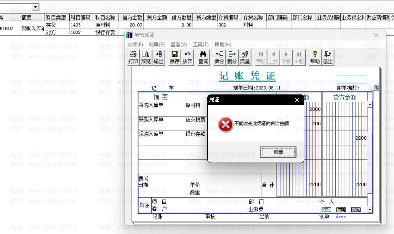Click the 部门名称 column header
Screen dimensions: 394x234
point(303,17)
